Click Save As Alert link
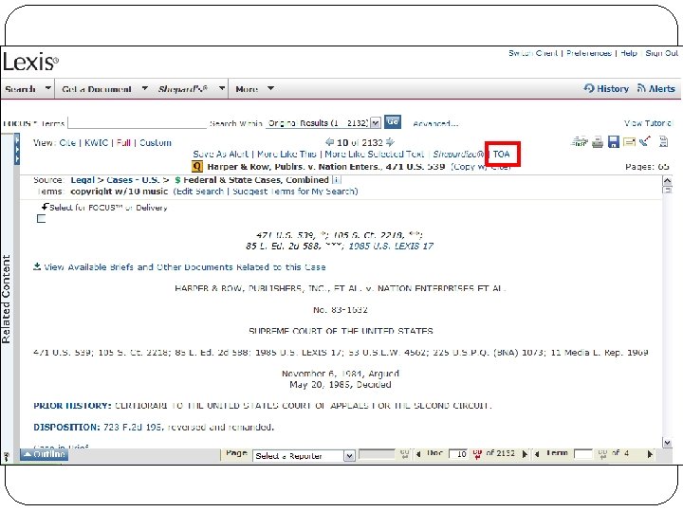The height and width of the screenshot is (512, 683). [x=221, y=155]
